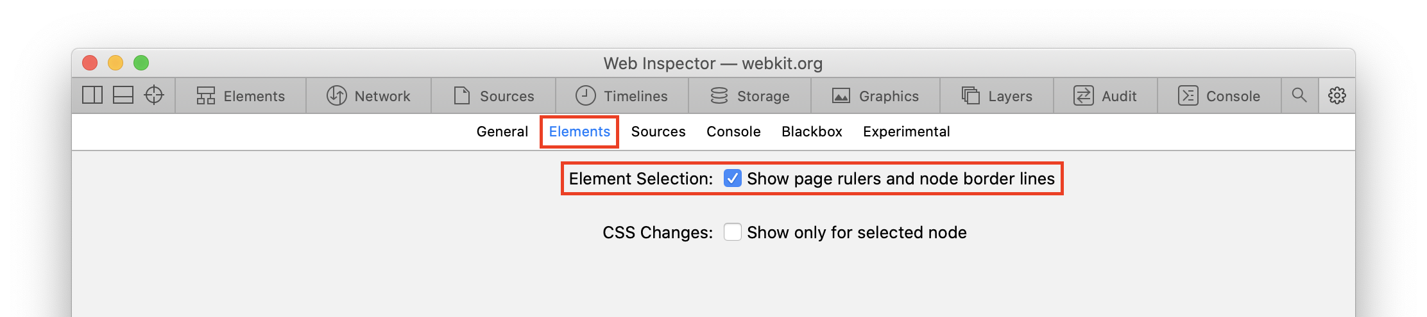Open the Experimental settings pane
1427x317 pixels.
coord(906,132)
